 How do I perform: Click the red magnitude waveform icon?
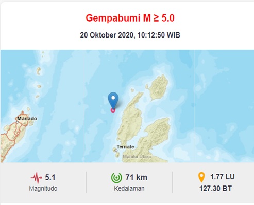[x=36, y=178]
